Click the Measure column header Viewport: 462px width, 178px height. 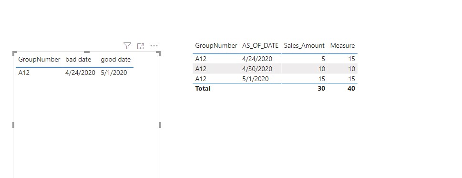pos(342,46)
